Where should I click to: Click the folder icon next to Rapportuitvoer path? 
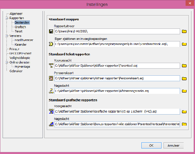pos(184,31)
